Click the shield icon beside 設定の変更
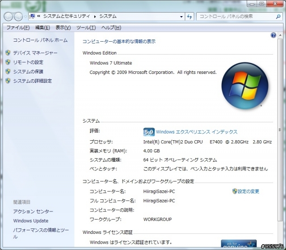This screenshot has width=286, height=250. pos(235,191)
